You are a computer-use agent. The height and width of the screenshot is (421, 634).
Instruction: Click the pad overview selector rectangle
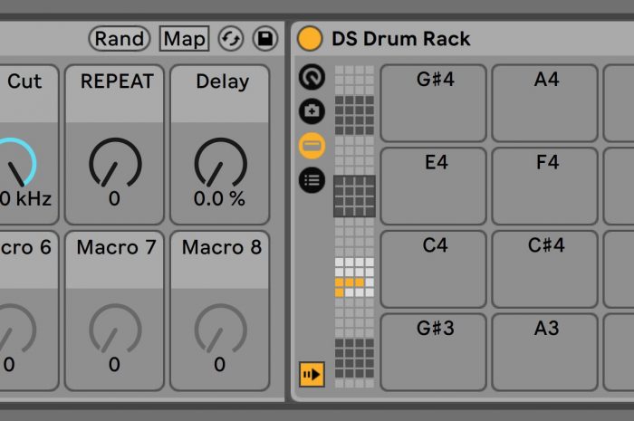355,196
